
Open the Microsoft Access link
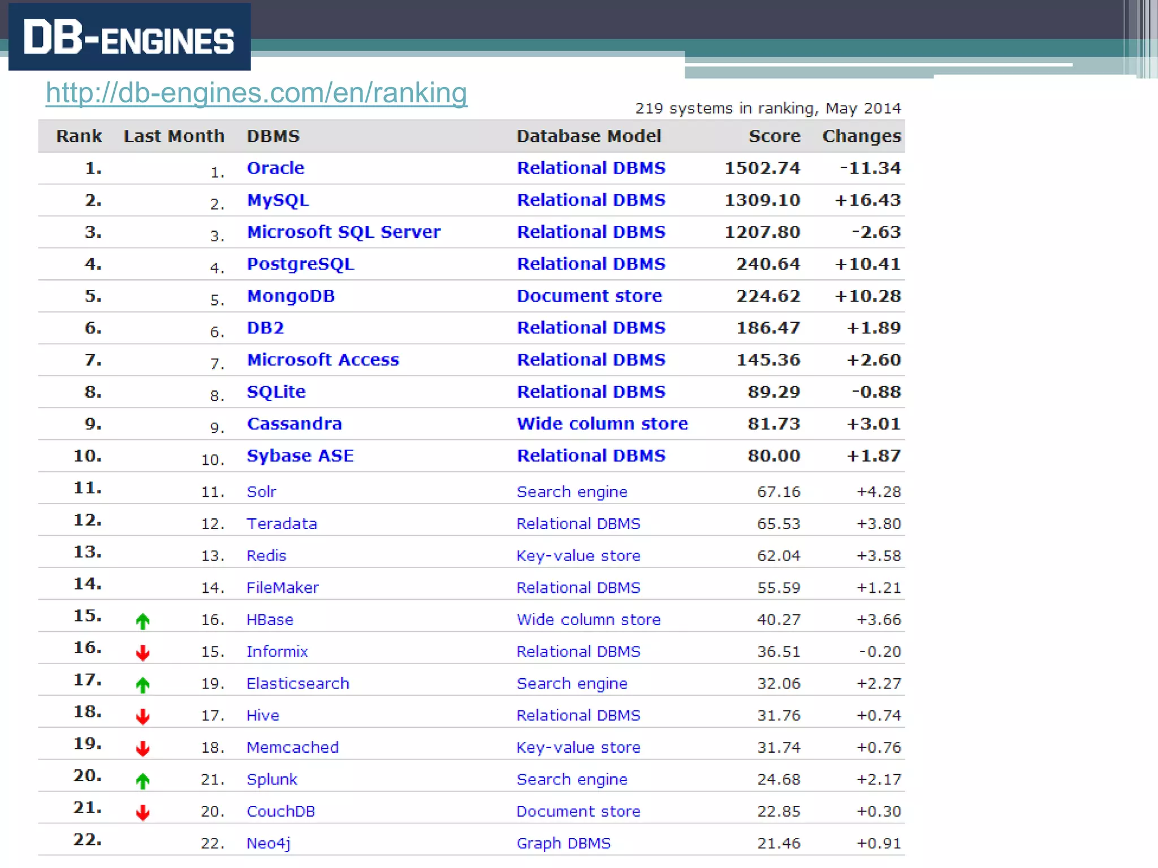[323, 360]
